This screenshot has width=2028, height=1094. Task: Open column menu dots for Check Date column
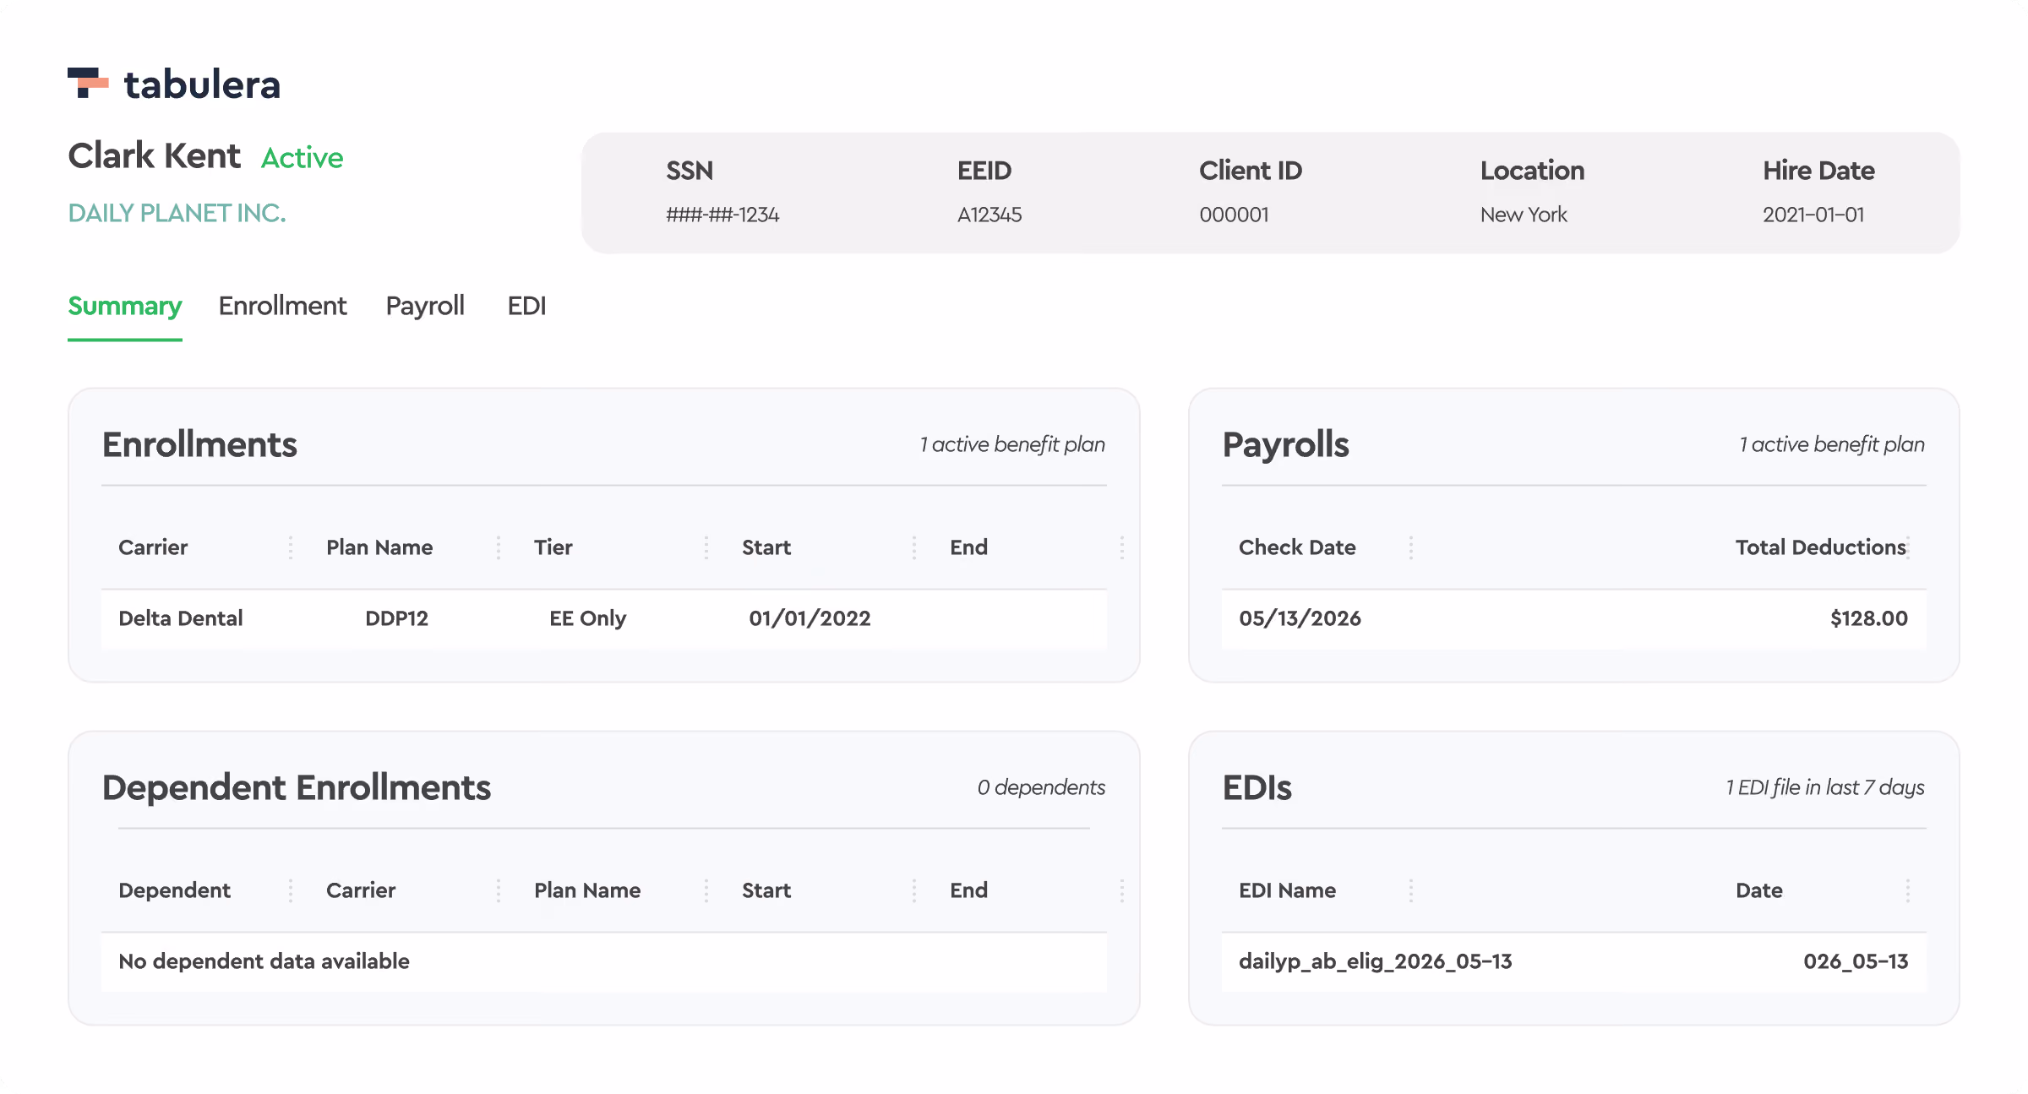1411,547
